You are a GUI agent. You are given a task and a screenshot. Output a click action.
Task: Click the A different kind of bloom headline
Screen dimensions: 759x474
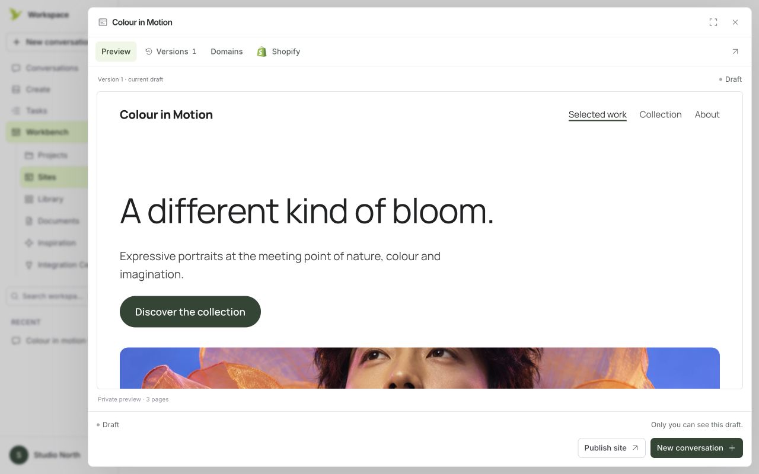click(307, 210)
